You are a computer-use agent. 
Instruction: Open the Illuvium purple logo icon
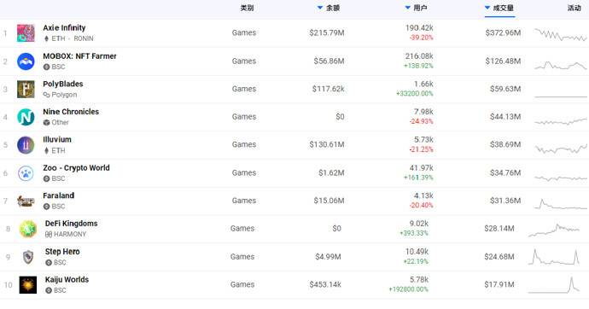26,145
